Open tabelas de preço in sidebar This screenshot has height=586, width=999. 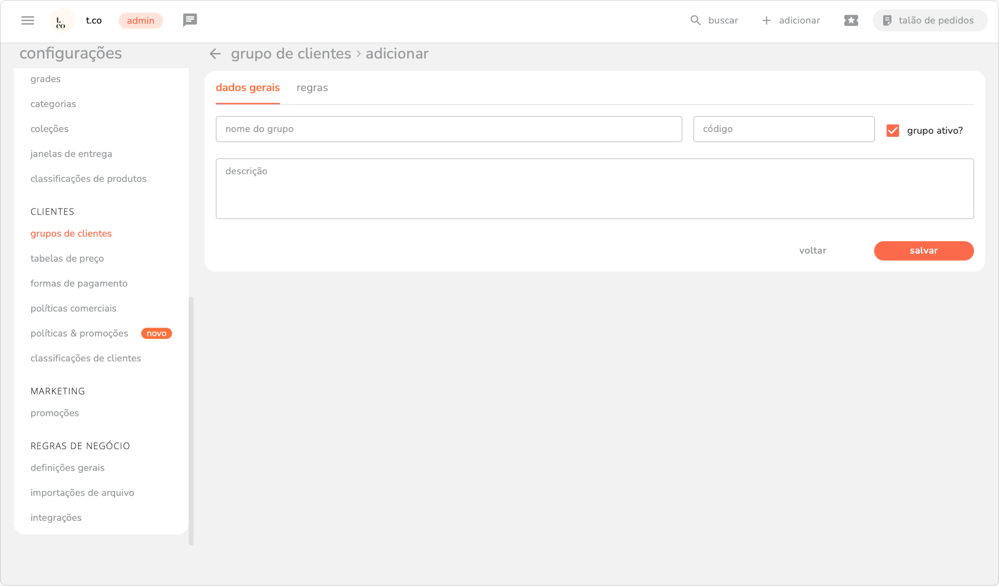67,259
